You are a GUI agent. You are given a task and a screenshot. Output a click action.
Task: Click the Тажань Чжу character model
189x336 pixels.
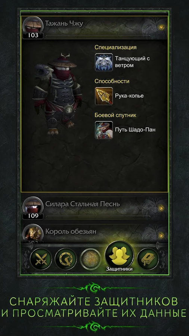pos(58,94)
